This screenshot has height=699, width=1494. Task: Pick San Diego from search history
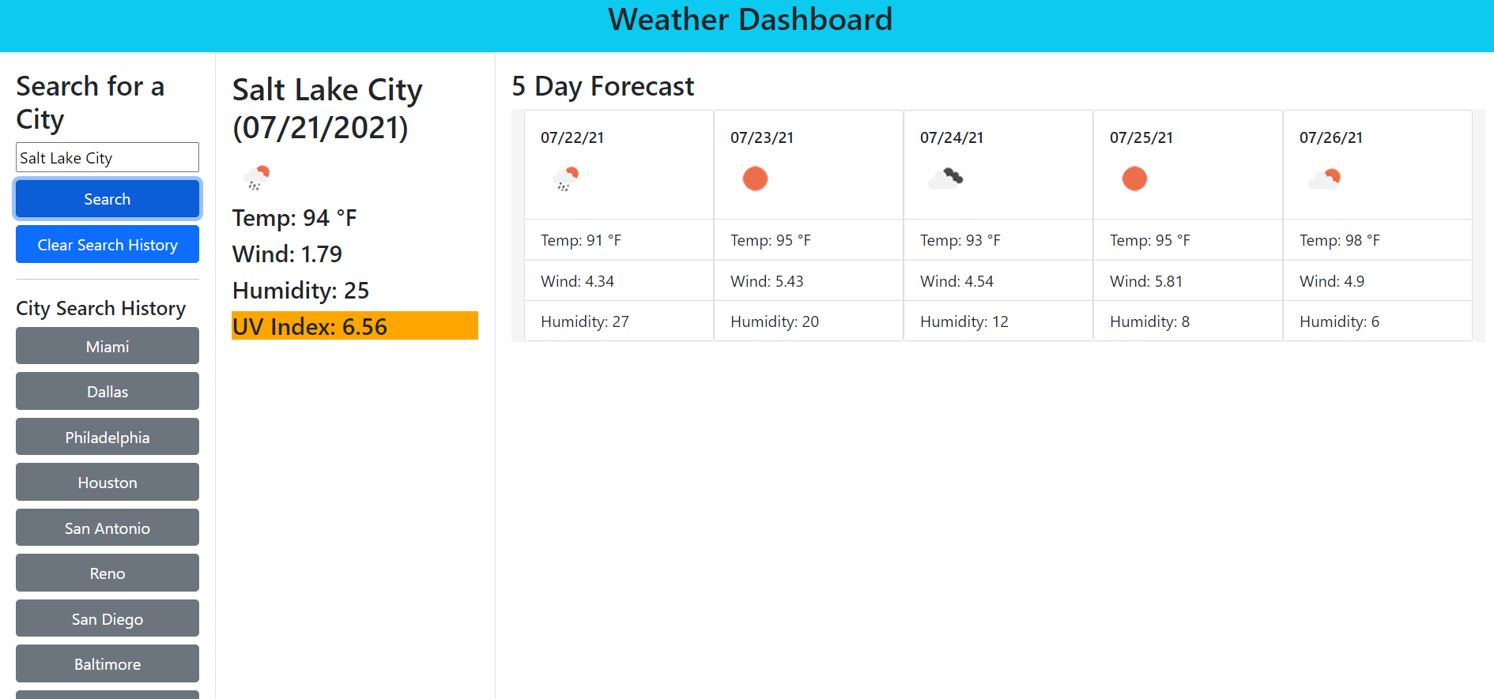click(x=107, y=618)
